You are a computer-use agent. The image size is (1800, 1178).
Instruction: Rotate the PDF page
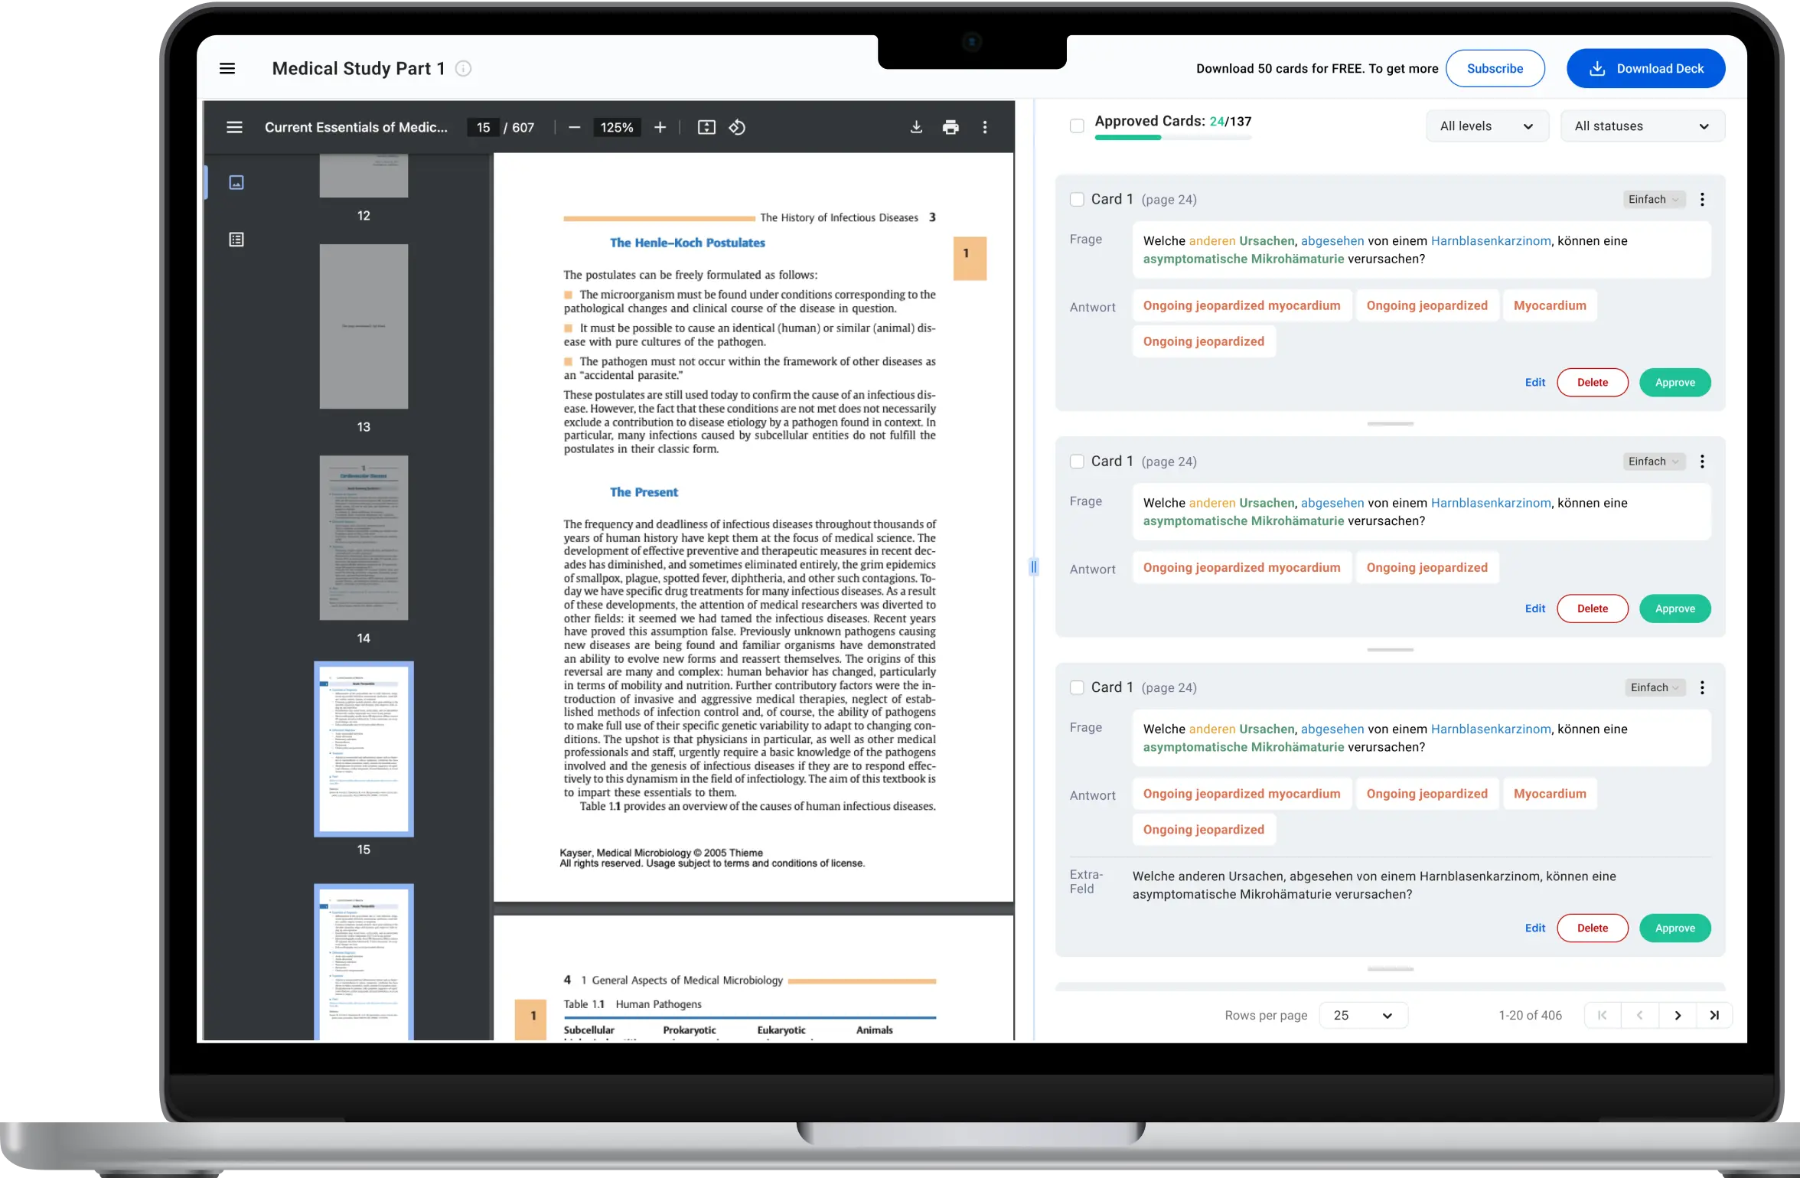point(737,127)
